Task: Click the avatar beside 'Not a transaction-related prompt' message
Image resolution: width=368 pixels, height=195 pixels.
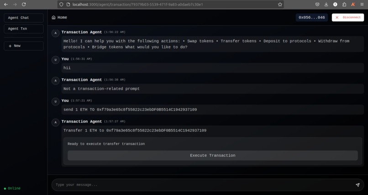Action: pos(55,81)
